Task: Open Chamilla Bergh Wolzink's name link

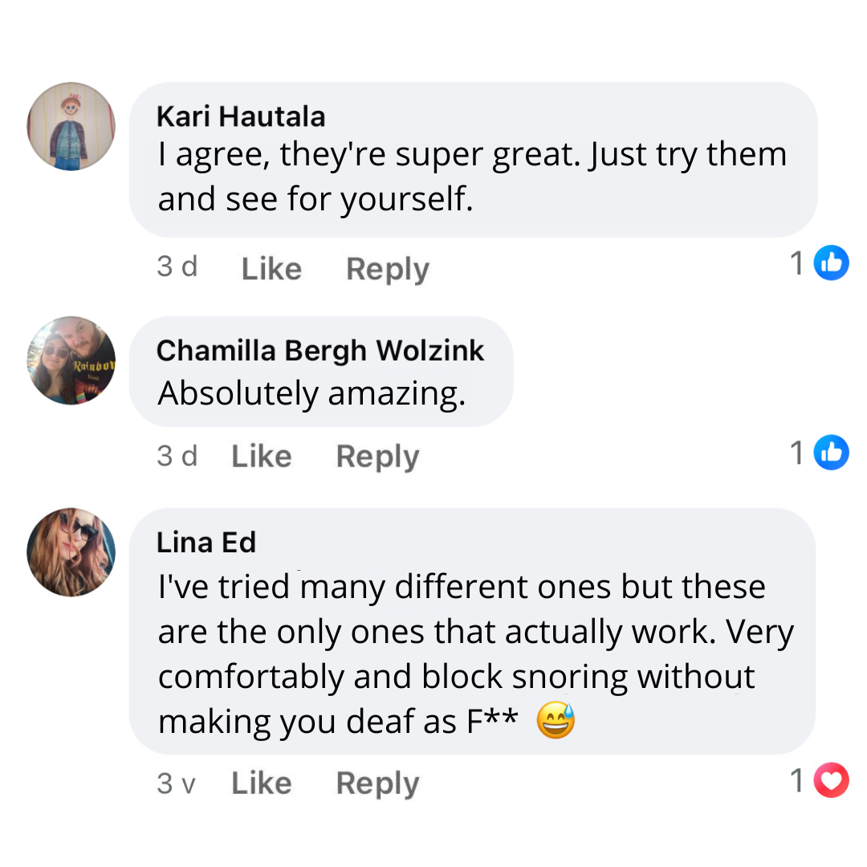Action: tap(320, 350)
